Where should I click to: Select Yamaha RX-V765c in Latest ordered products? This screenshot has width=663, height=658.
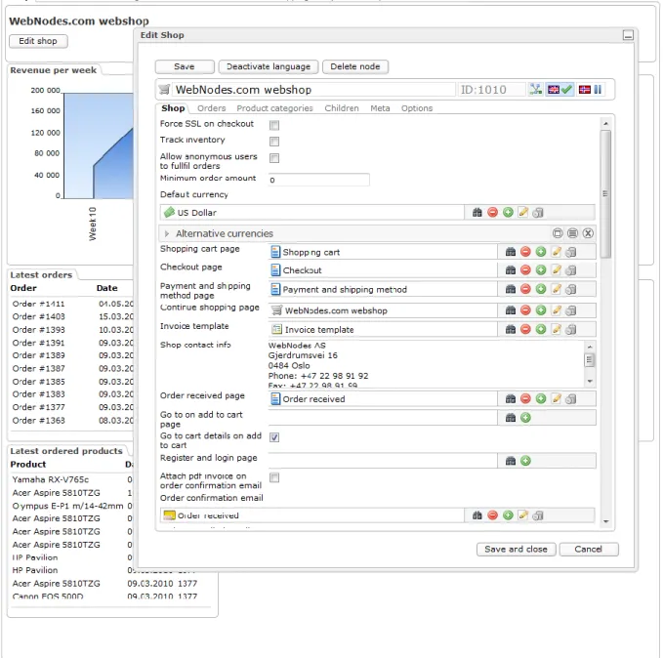coord(51,479)
